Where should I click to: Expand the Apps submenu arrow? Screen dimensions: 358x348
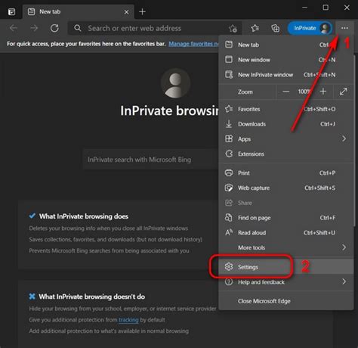344,138
